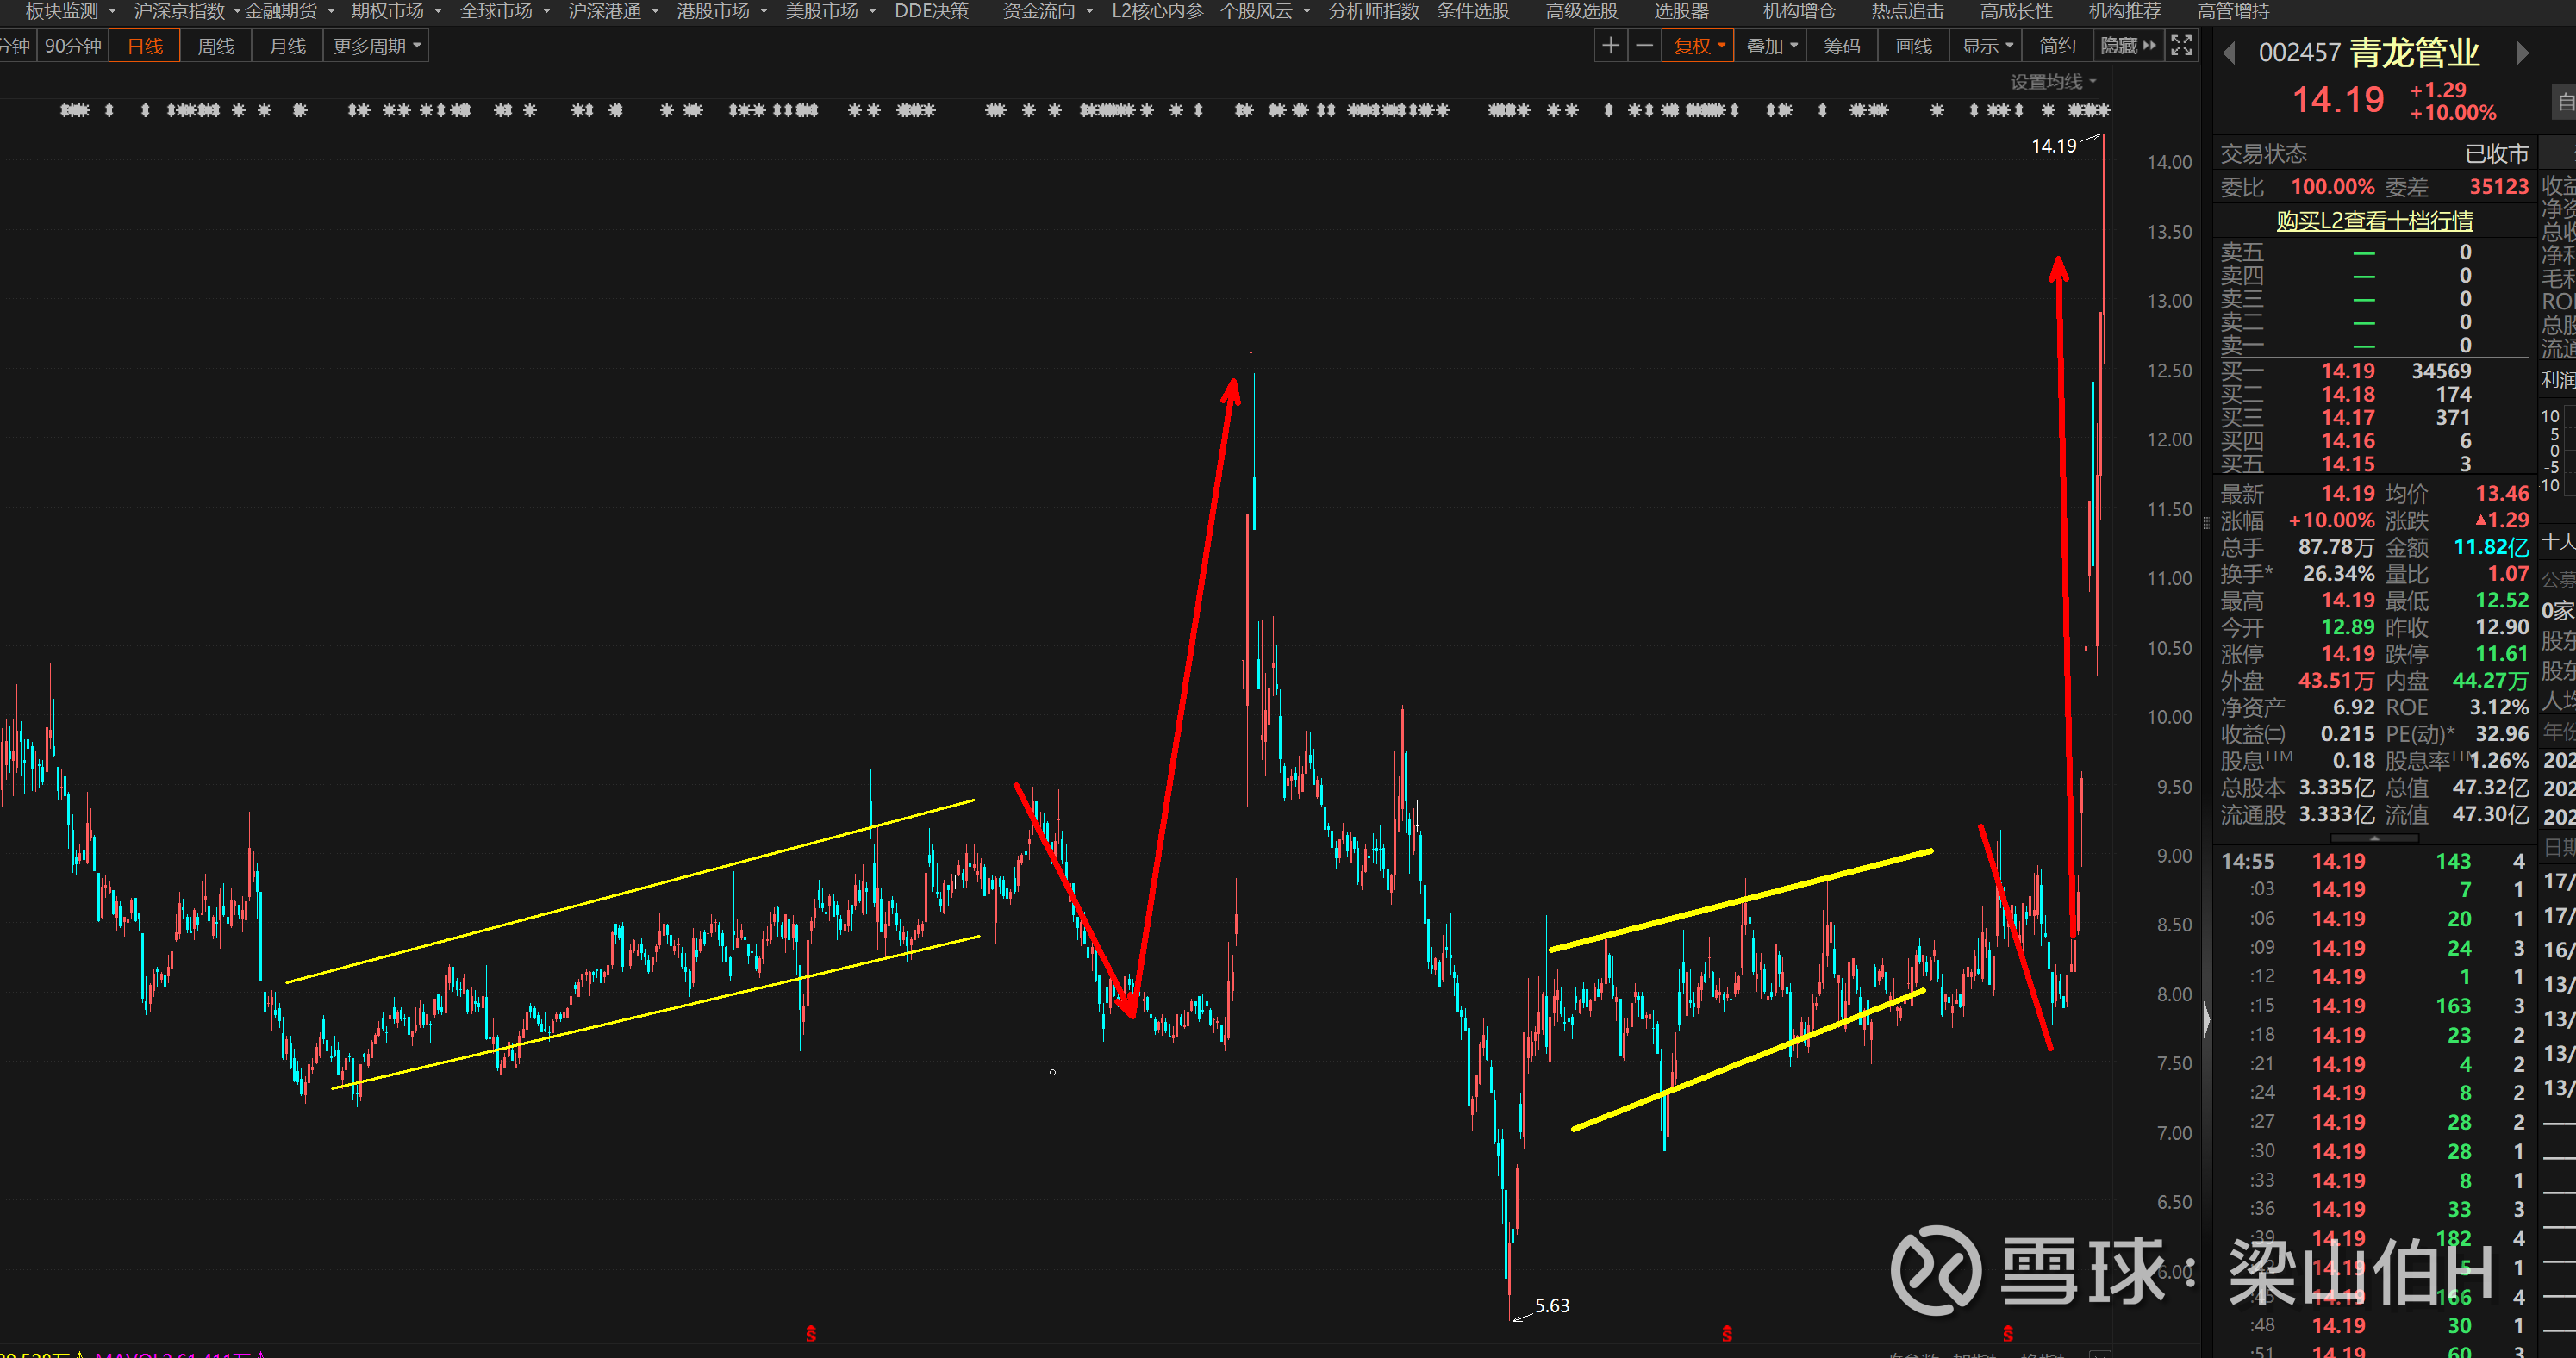Switch chart period to 周线
The image size is (2576, 1358).
pos(216,46)
